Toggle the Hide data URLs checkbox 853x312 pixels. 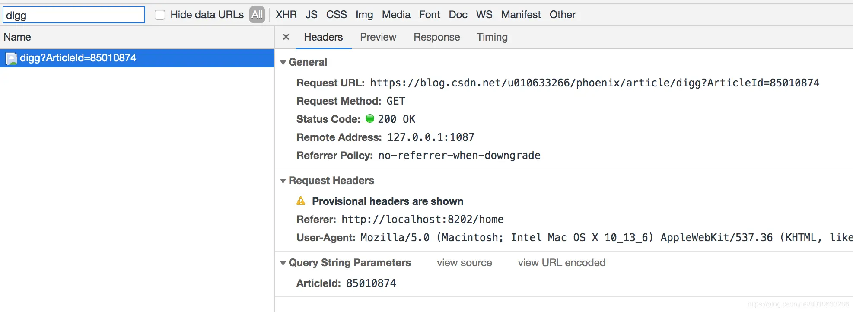click(x=160, y=15)
